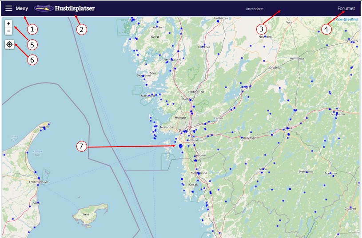Click the Användare label in header
Image resolution: width=362 pixels, height=238 pixels.
(255, 8)
